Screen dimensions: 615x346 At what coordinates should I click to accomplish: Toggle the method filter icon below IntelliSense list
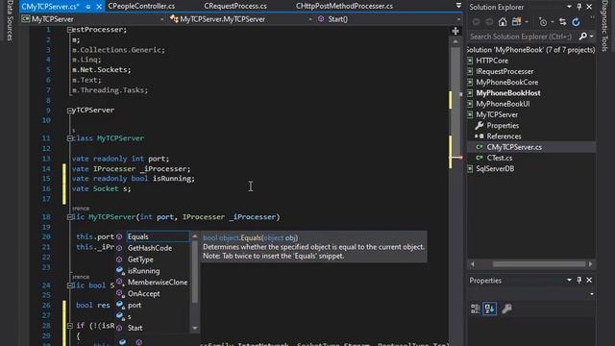pos(138,342)
